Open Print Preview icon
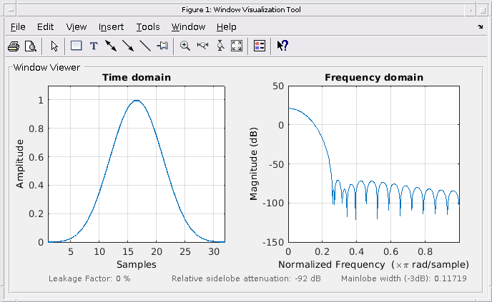Viewport: 492px width, 302px height. pyautogui.click(x=31, y=46)
